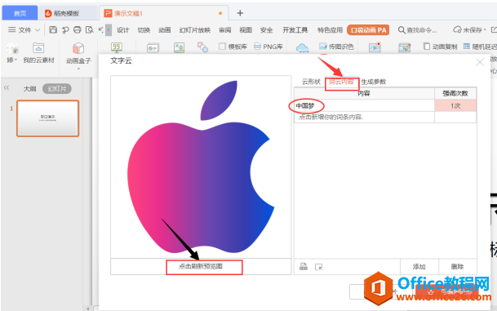Viewport: 497px width, 311px height.
Task: Click the 删除 button
Action: (457, 267)
